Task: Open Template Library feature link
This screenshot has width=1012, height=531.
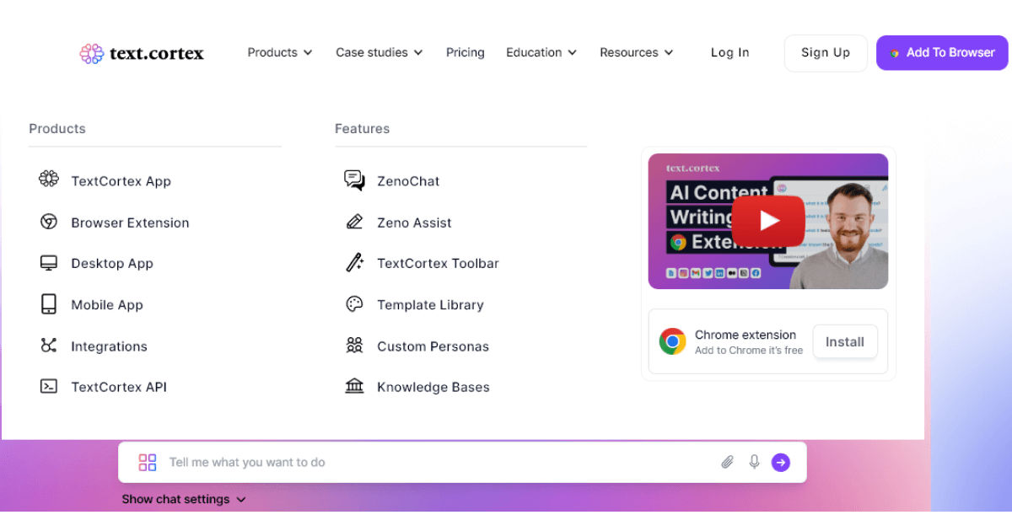Action: (x=430, y=305)
